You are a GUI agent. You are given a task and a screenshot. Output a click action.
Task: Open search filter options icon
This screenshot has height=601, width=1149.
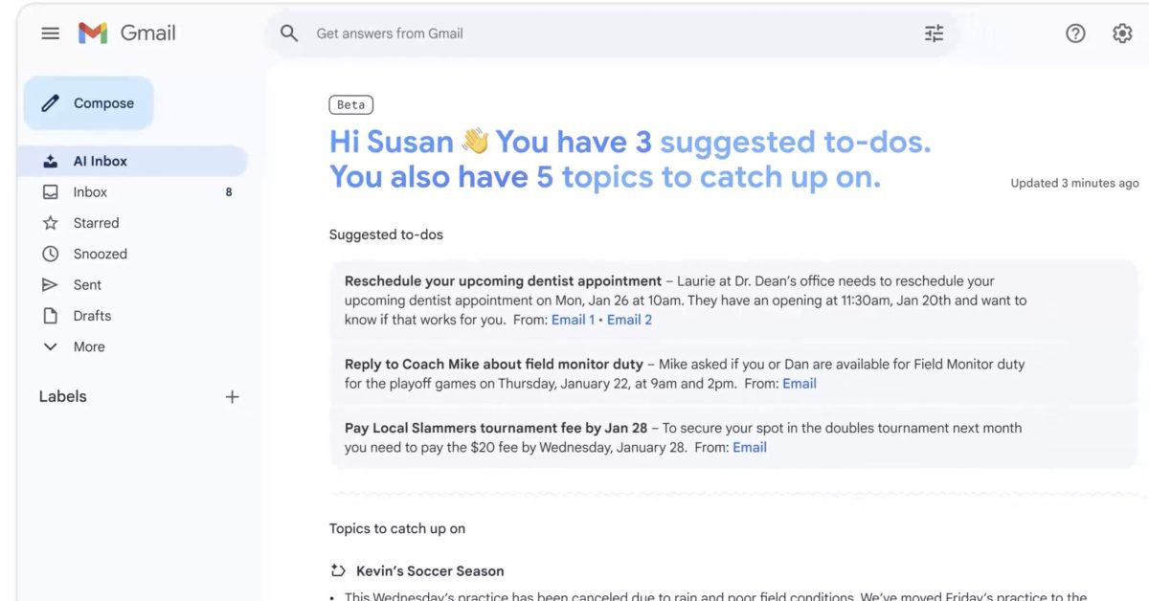(x=934, y=33)
